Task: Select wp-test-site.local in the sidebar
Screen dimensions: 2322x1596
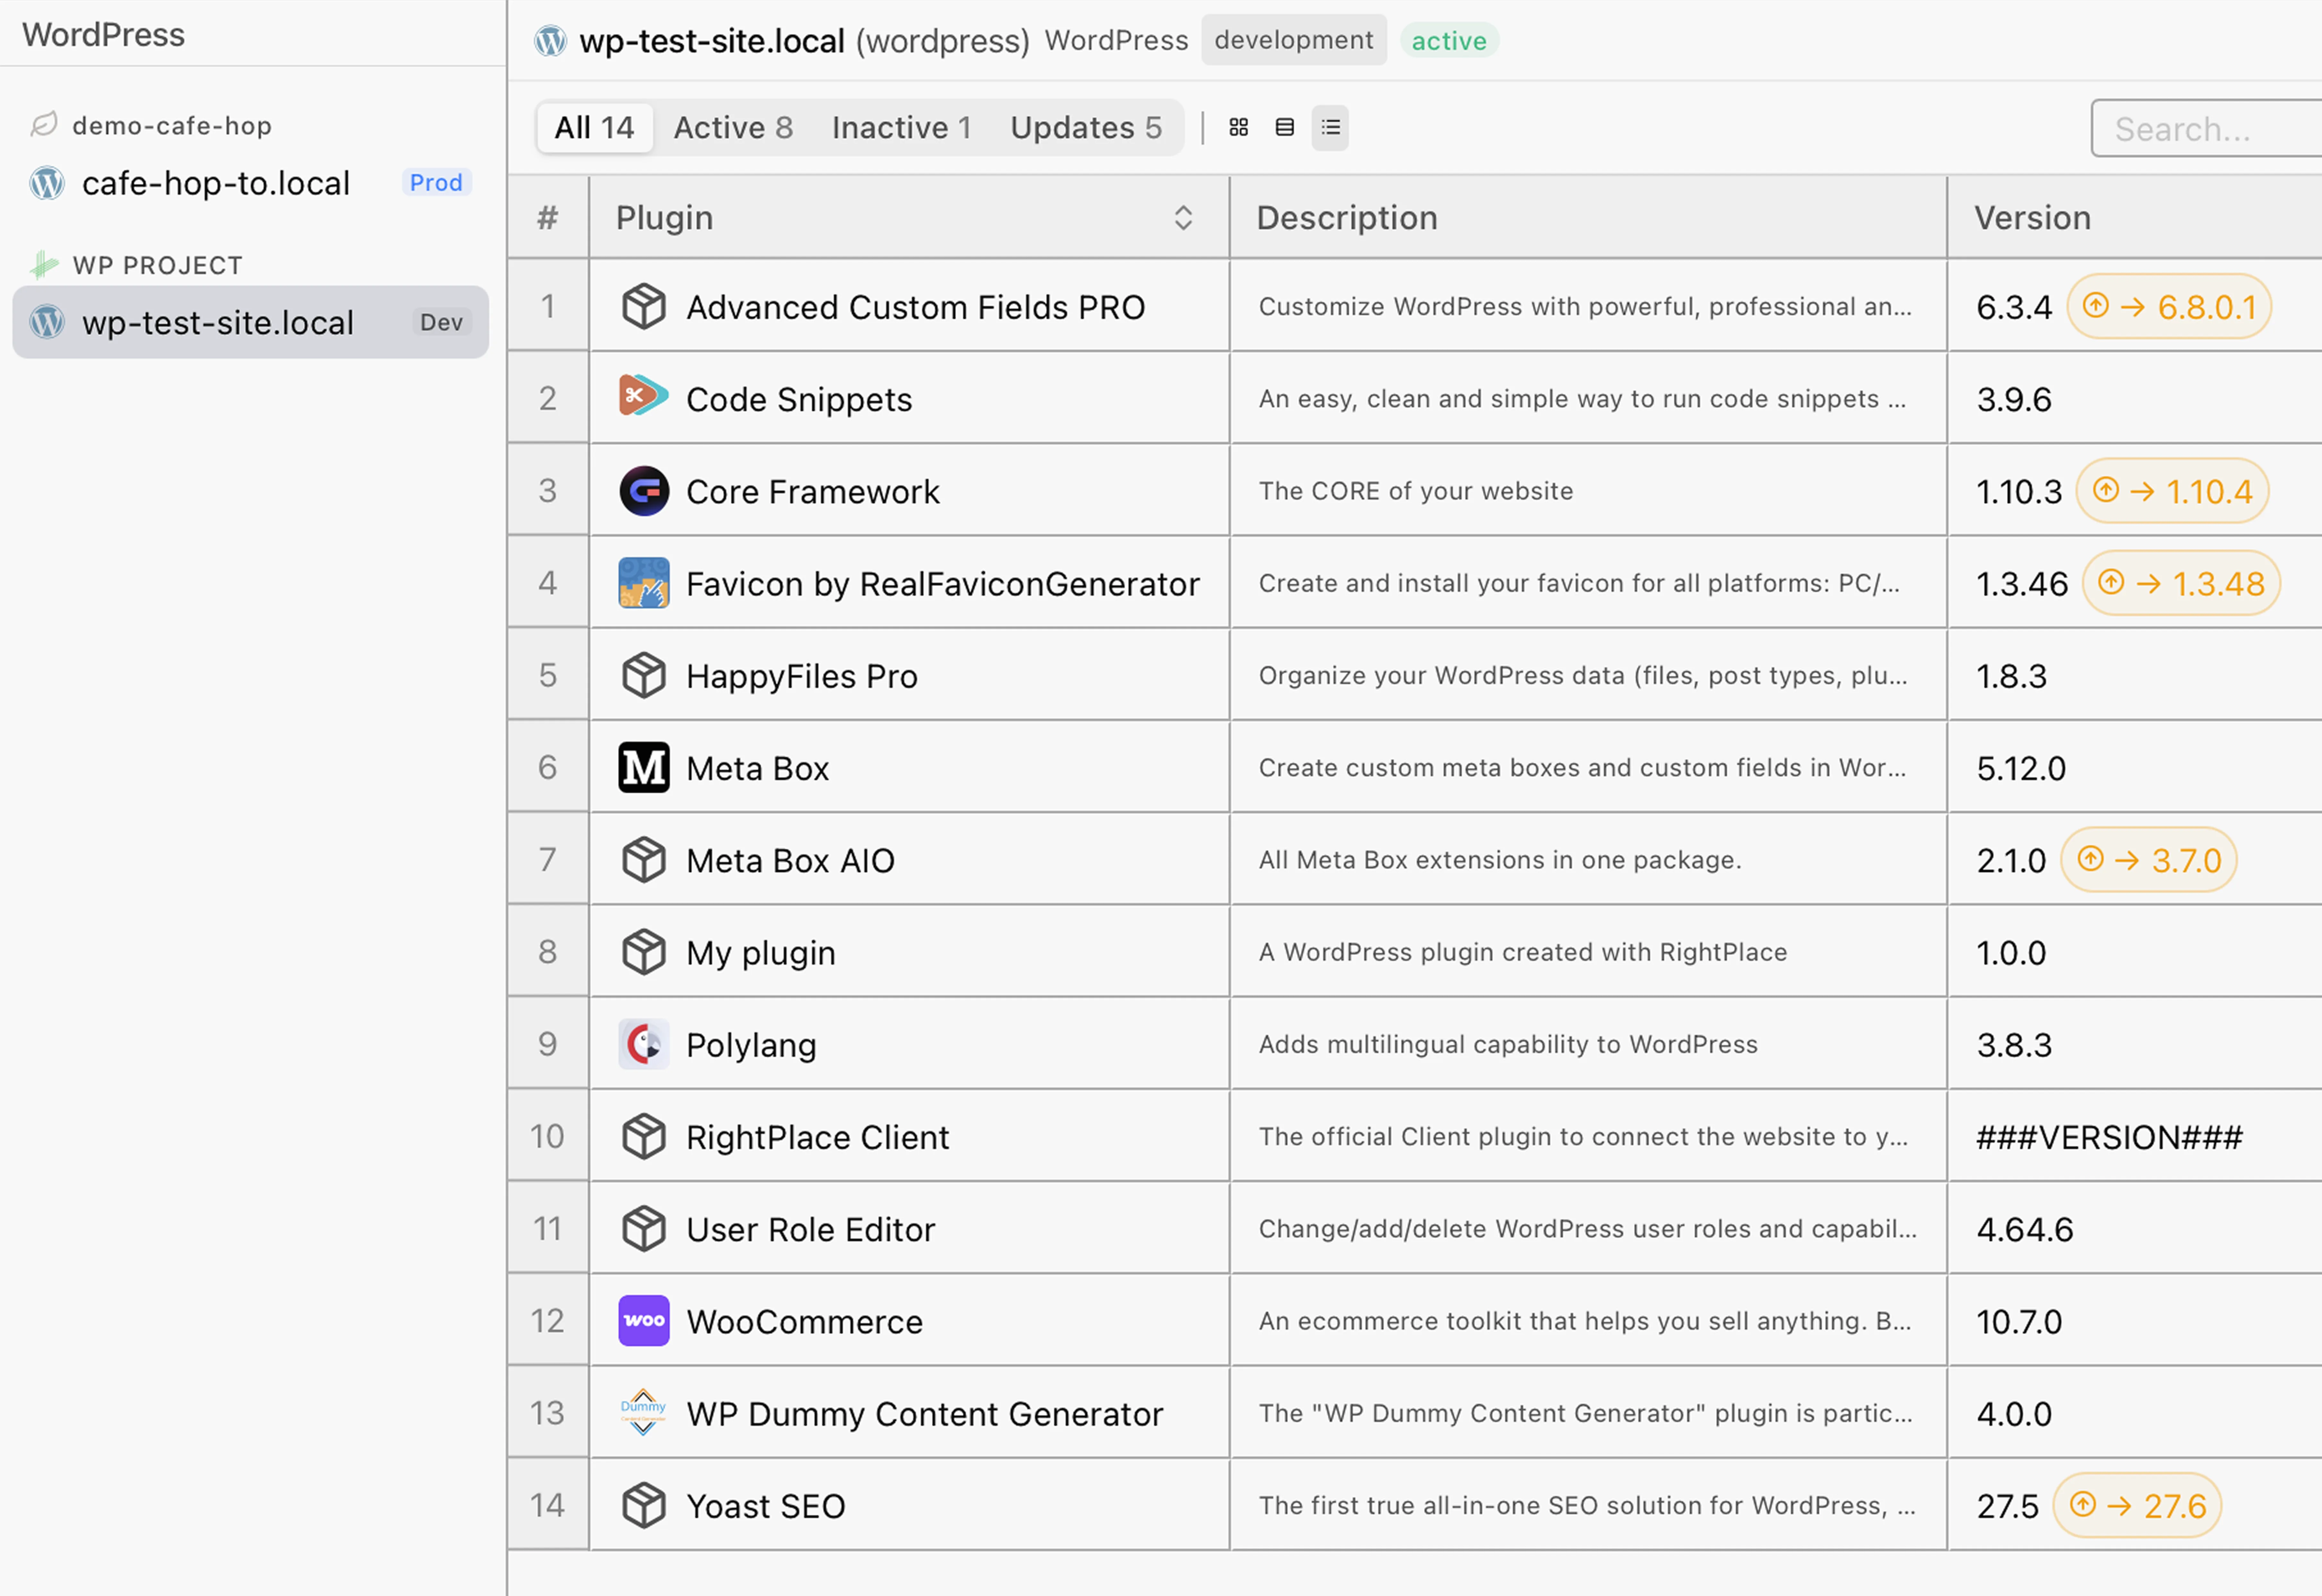Action: (x=250, y=322)
